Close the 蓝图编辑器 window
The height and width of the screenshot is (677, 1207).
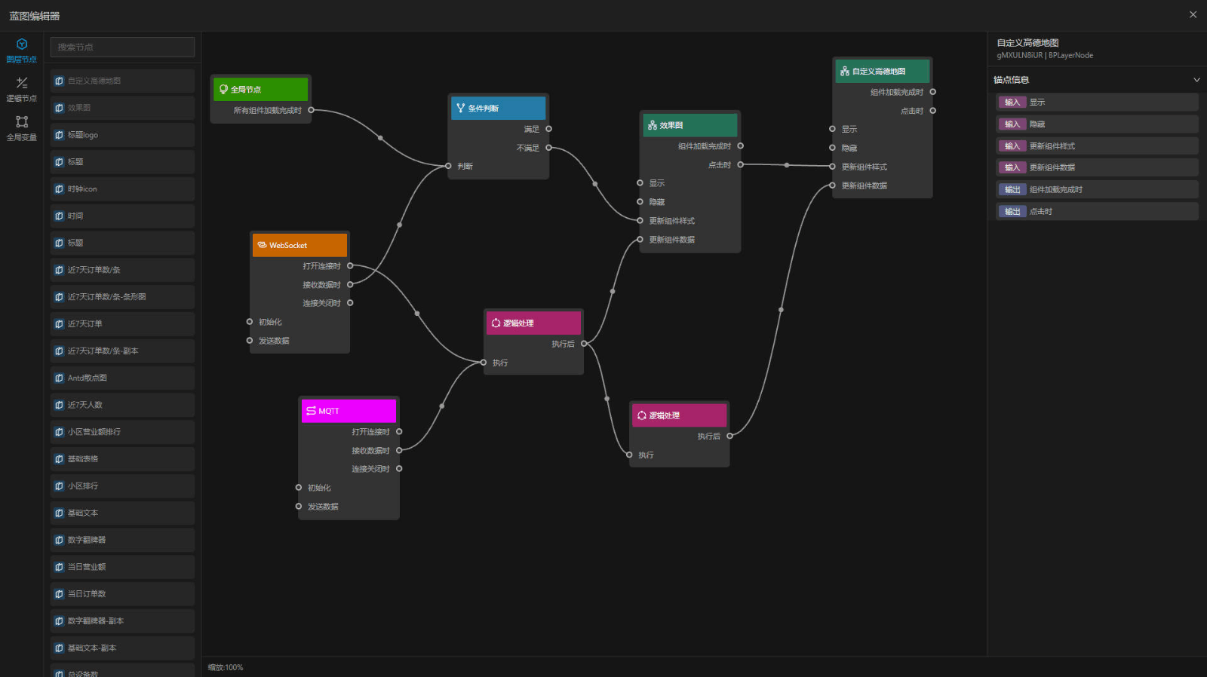tap(1193, 14)
